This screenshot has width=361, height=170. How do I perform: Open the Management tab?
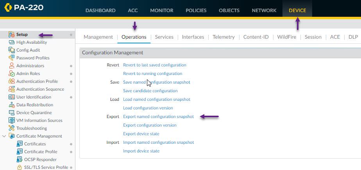98,37
